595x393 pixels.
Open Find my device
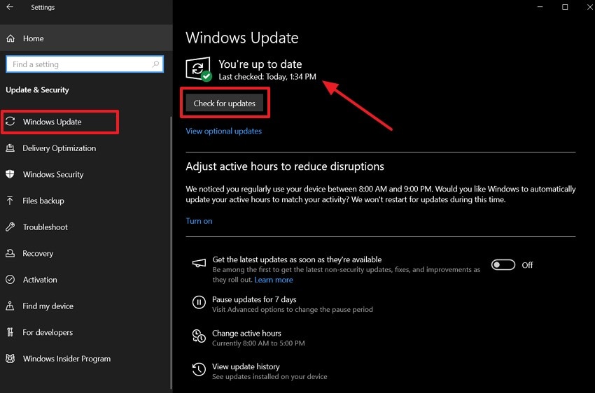[x=86, y=306]
